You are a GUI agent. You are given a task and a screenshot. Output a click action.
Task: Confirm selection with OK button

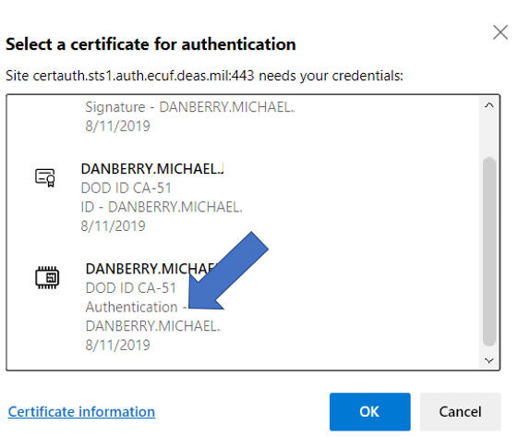pyautogui.click(x=369, y=411)
